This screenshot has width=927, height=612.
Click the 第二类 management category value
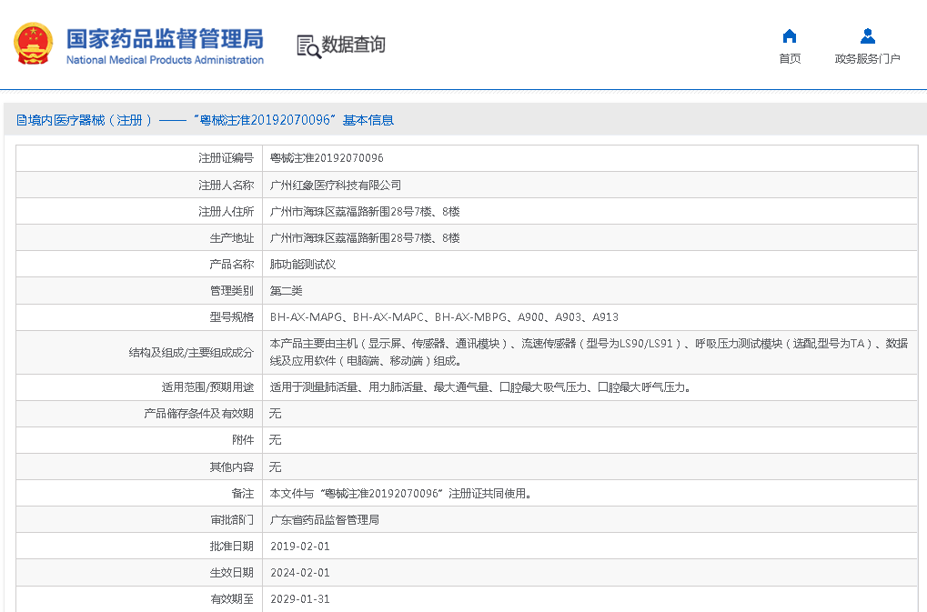(x=286, y=291)
